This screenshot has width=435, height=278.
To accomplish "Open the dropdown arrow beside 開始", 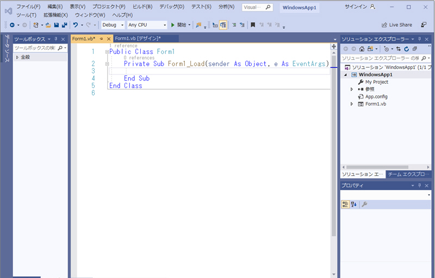I will tap(189, 25).
